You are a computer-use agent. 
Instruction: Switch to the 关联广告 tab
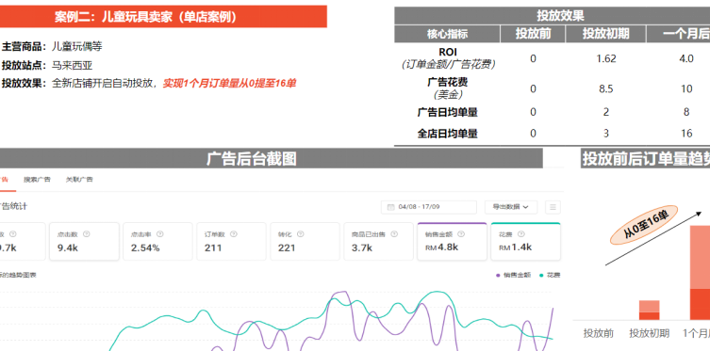[79, 180]
